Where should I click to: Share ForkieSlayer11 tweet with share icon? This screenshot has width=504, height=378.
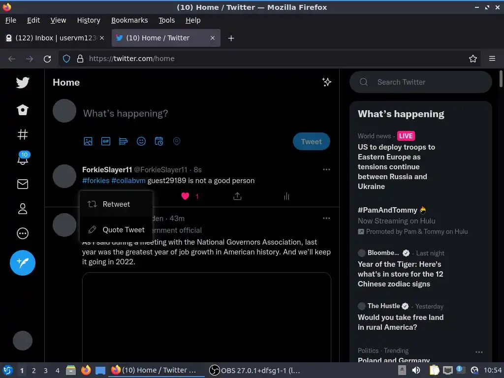tap(237, 196)
